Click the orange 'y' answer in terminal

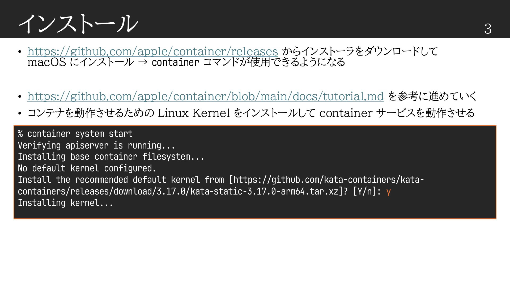pyautogui.click(x=388, y=192)
